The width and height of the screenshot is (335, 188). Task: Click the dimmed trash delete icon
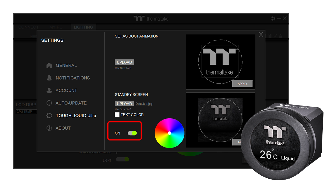coord(281,36)
